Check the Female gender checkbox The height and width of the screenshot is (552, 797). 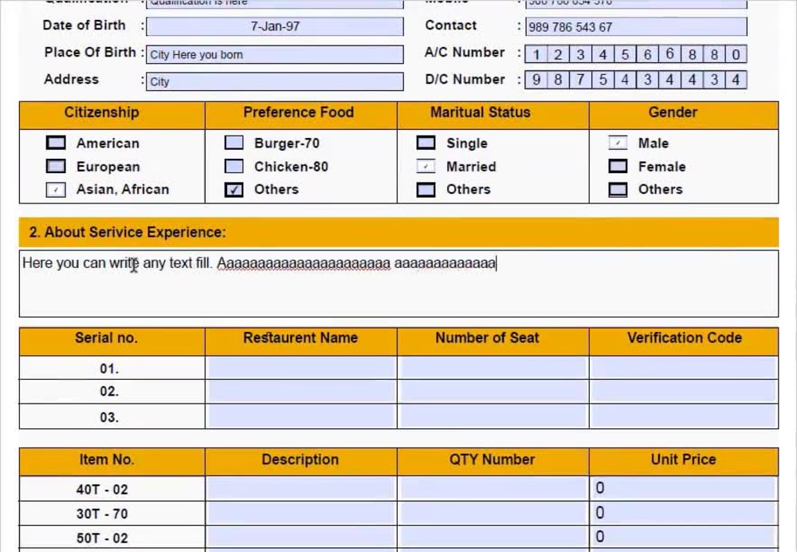coord(618,166)
